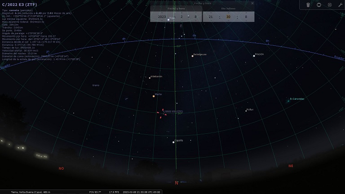Open Oculars configuration wrench icon

(340, 5)
